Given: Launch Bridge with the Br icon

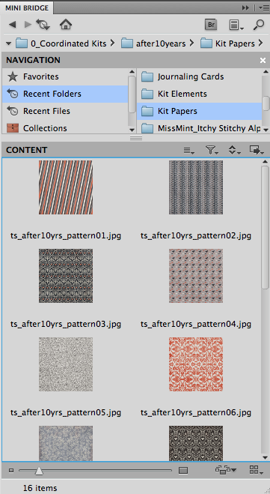Looking at the screenshot, I should click(211, 25).
